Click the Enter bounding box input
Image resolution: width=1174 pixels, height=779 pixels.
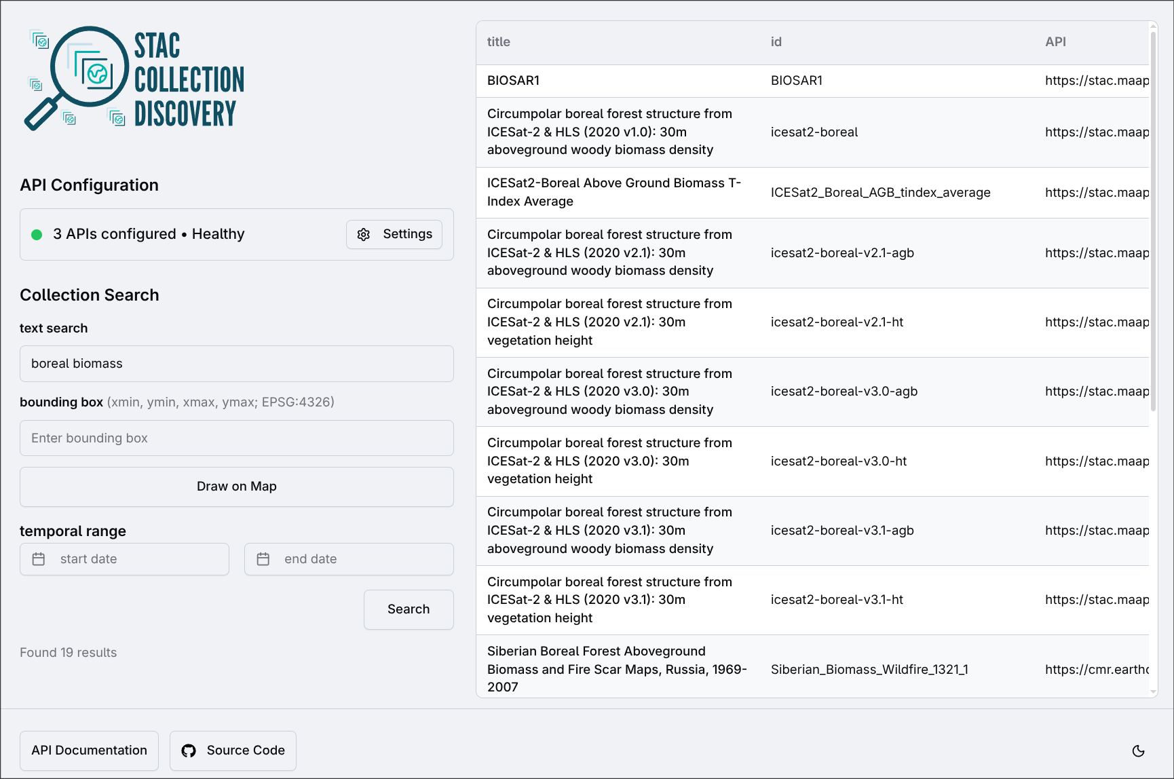(x=237, y=438)
